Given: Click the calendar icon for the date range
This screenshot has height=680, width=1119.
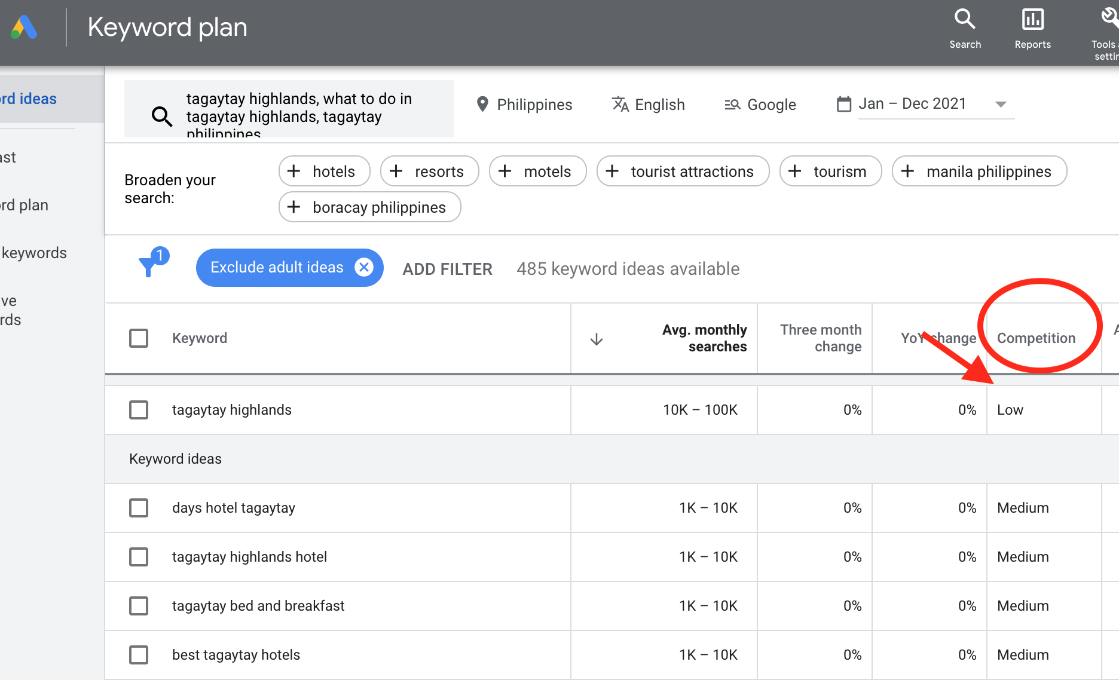Looking at the screenshot, I should point(844,103).
